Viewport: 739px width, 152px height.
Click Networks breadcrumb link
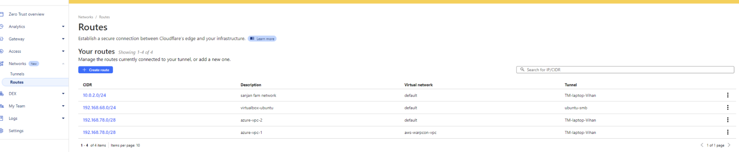point(86,17)
